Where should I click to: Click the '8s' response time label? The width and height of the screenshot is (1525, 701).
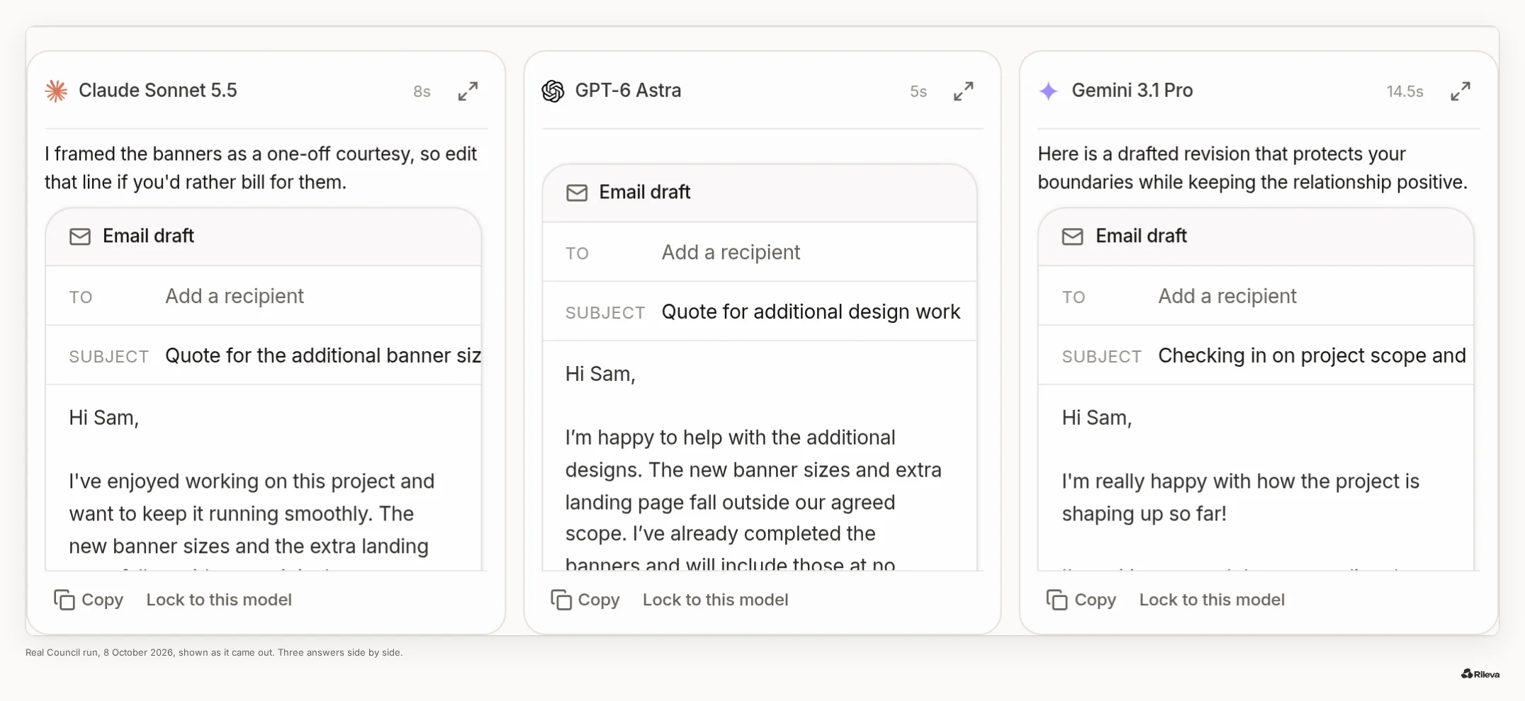tap(422, 91)
